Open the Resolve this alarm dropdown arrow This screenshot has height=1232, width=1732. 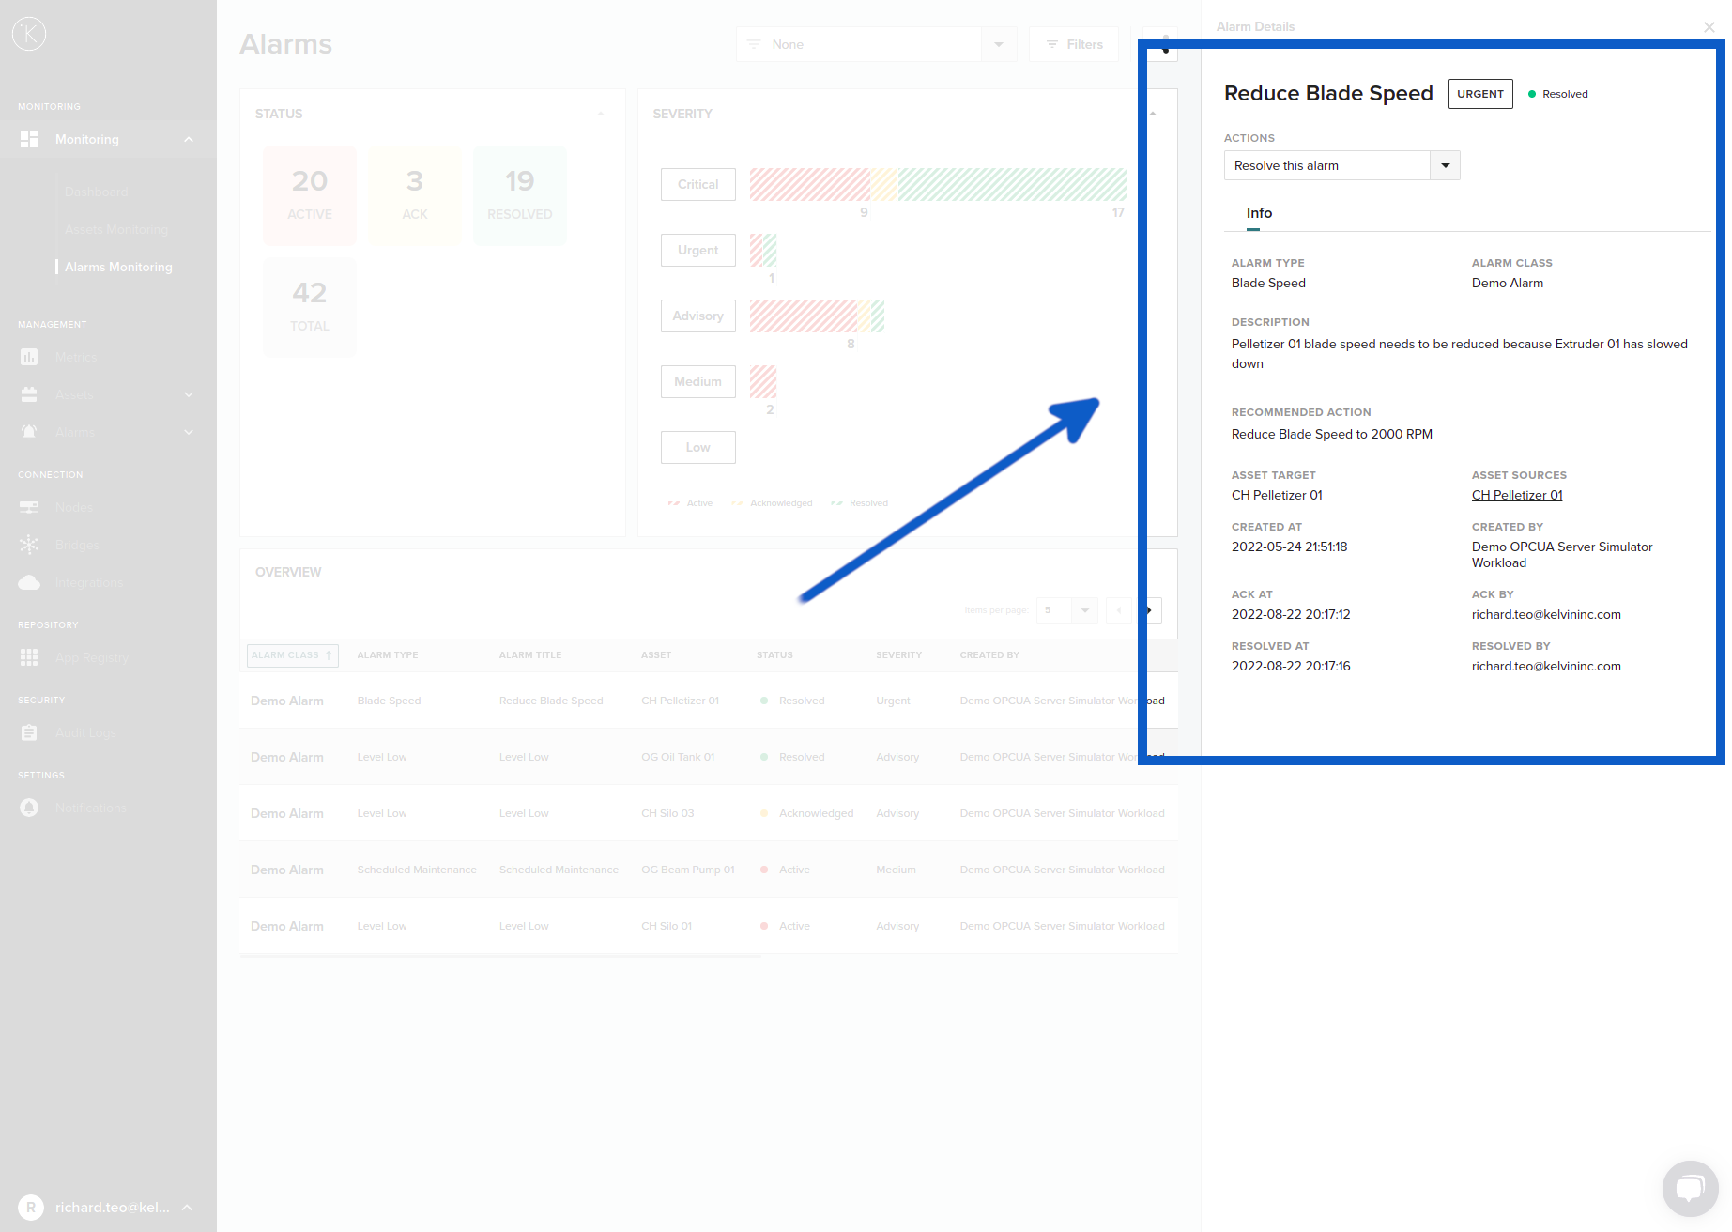point(1445,165)
